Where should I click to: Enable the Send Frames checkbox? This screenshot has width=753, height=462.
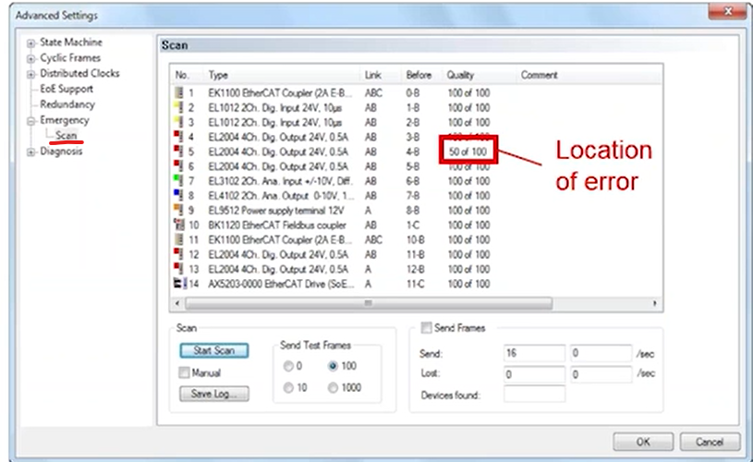(x=427, y=328)
